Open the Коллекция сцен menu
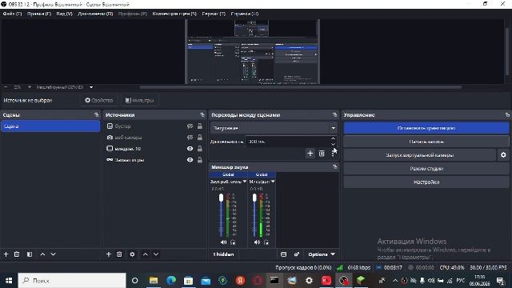Image resolution: width=512 pixels, height=288 pixels. click(x=174, y=14)
